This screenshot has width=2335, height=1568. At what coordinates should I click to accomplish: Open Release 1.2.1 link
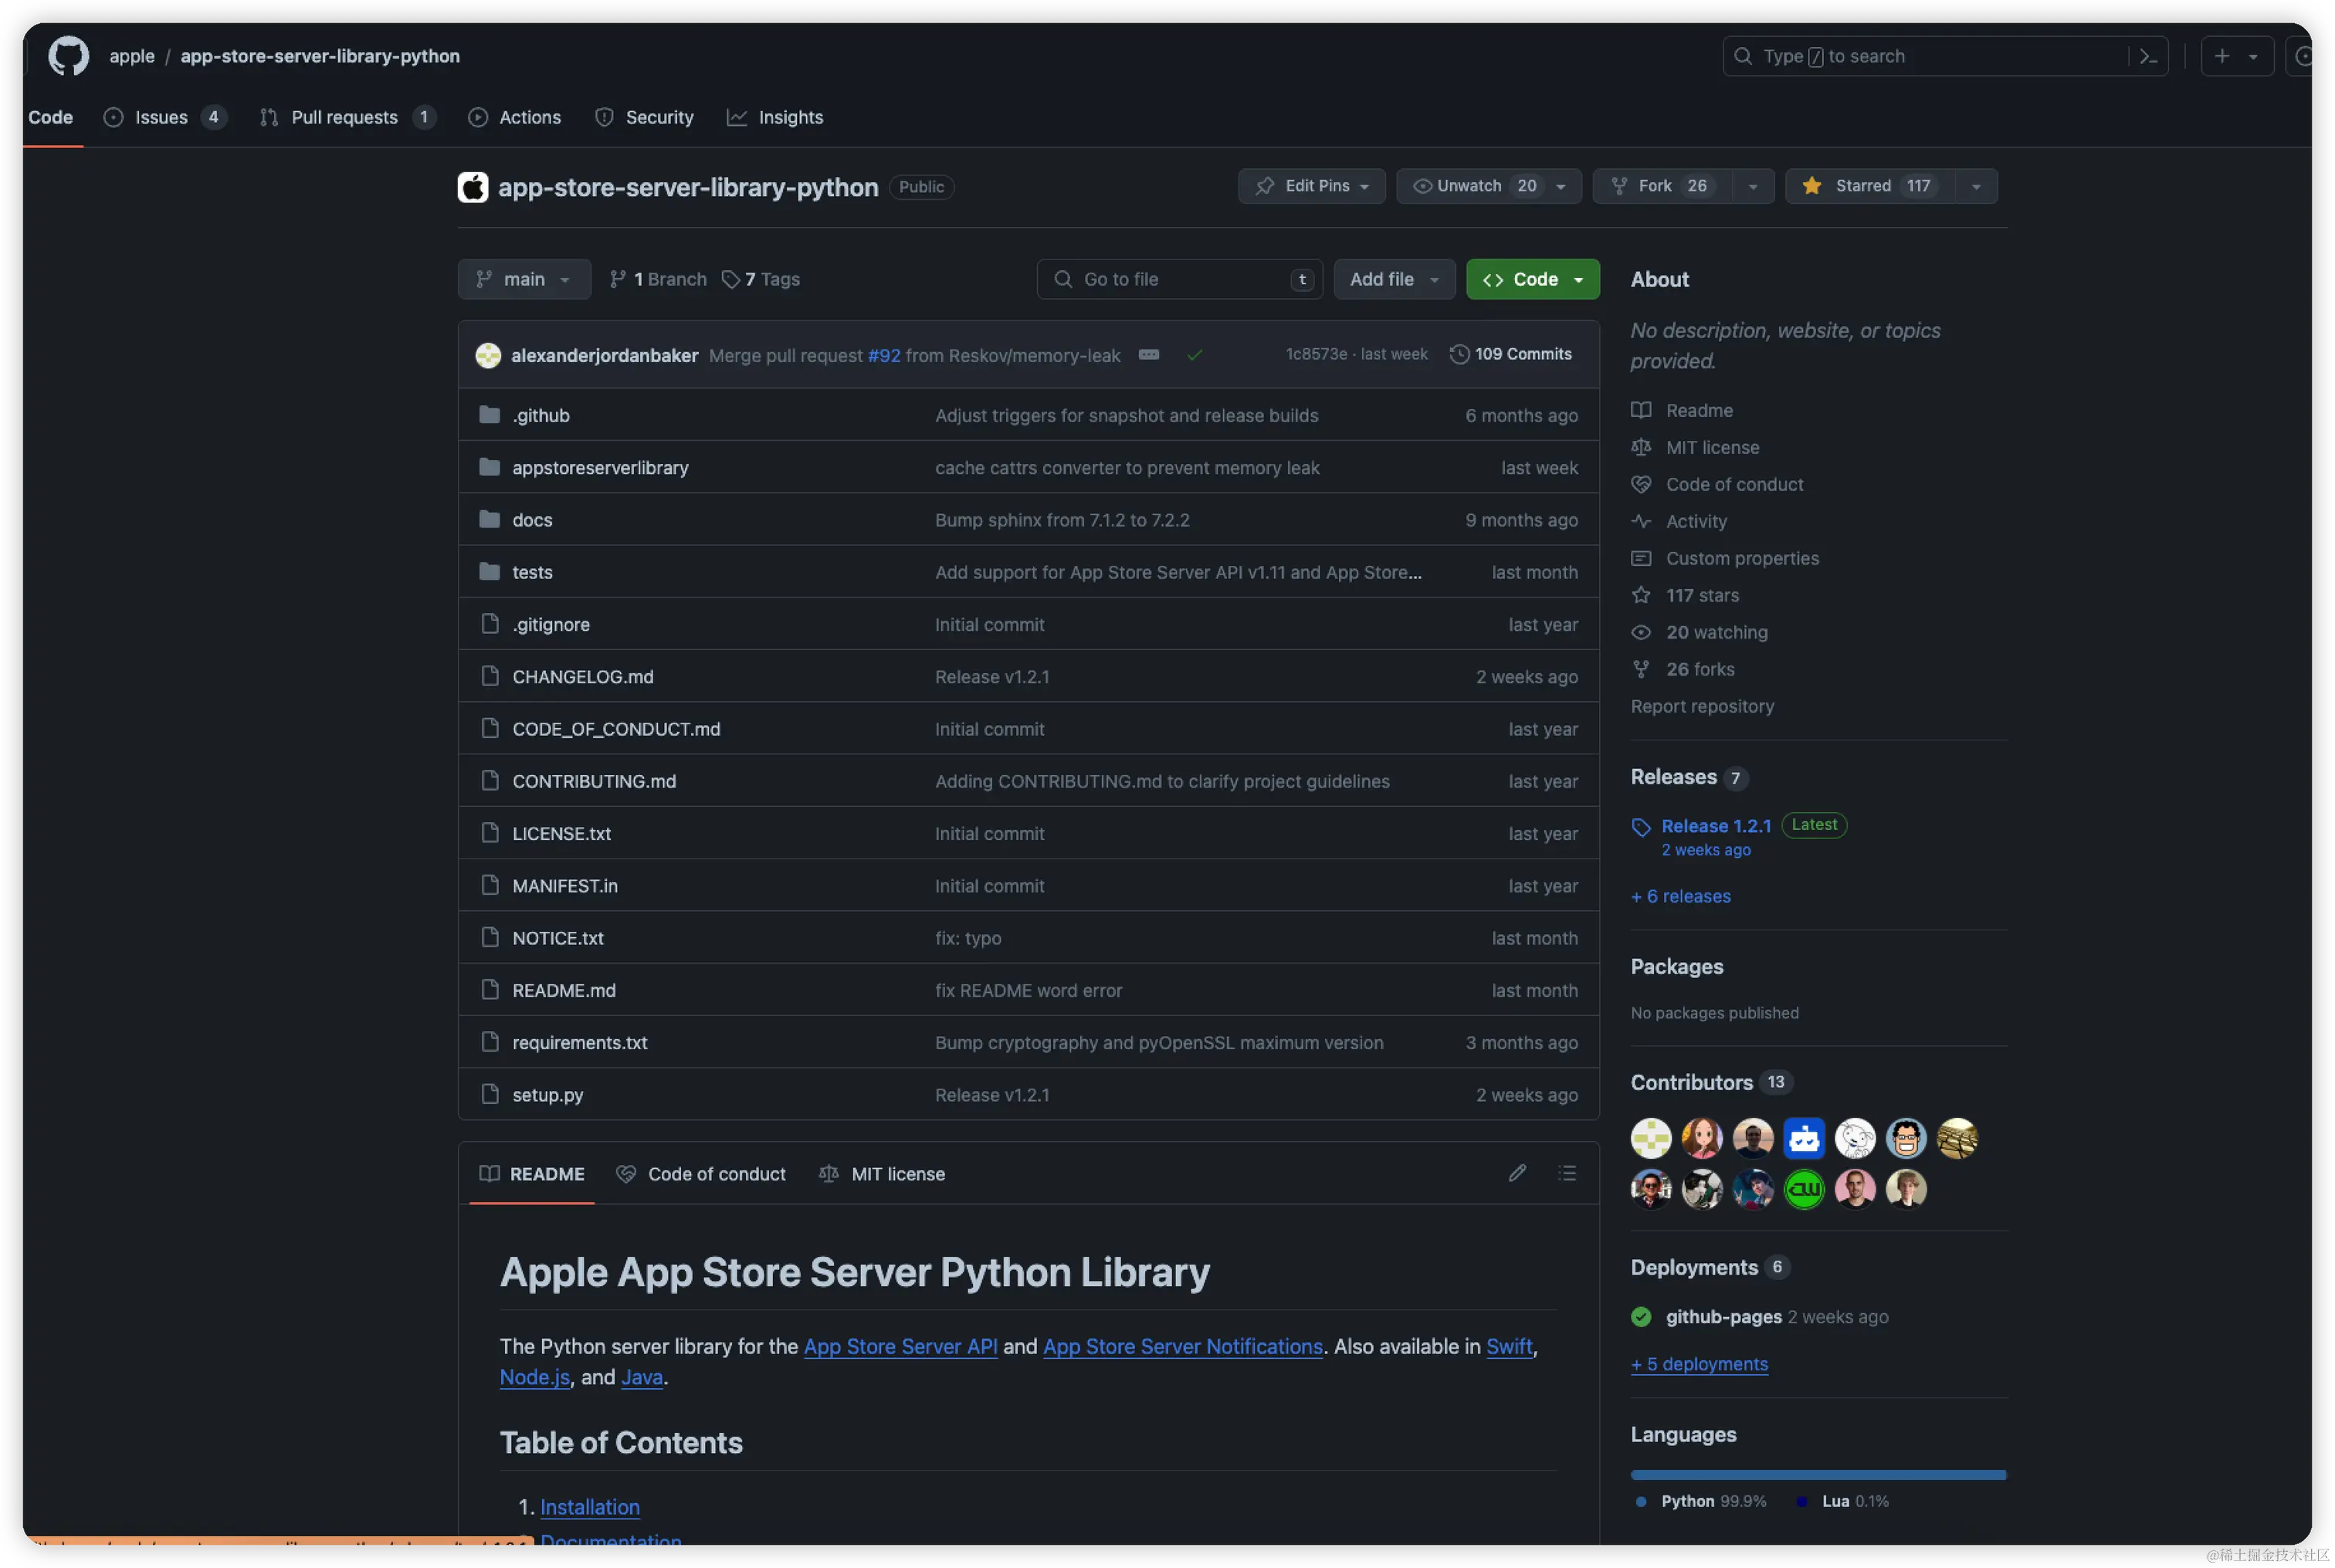coord(1716,826)
